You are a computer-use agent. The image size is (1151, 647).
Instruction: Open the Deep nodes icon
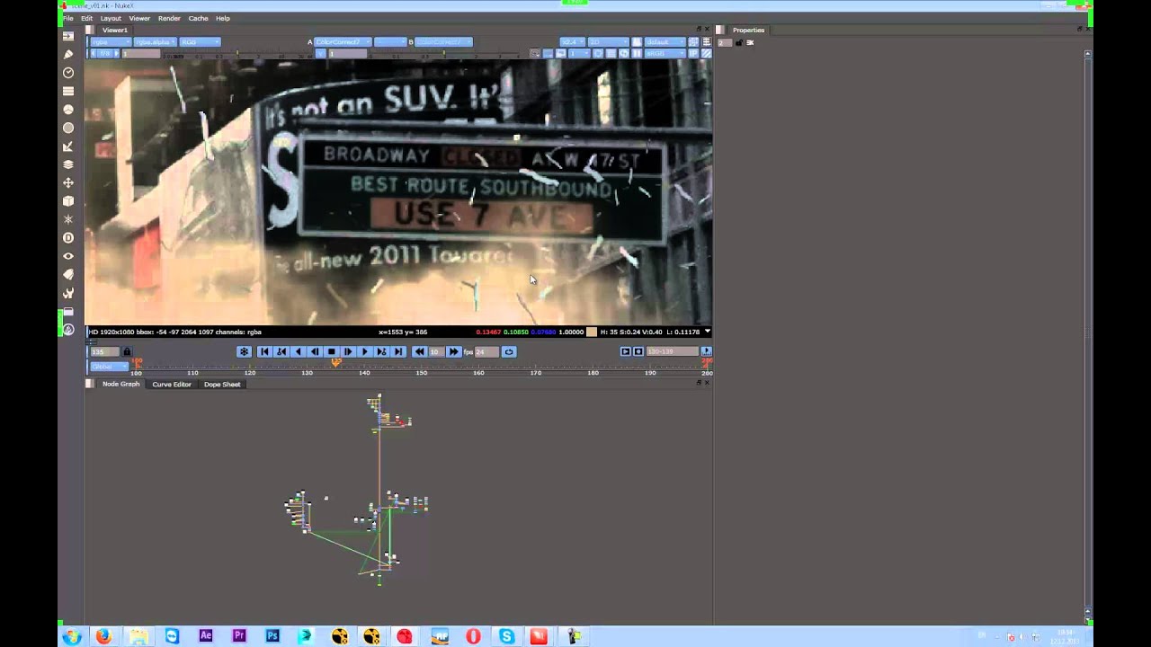coord(68,238)
